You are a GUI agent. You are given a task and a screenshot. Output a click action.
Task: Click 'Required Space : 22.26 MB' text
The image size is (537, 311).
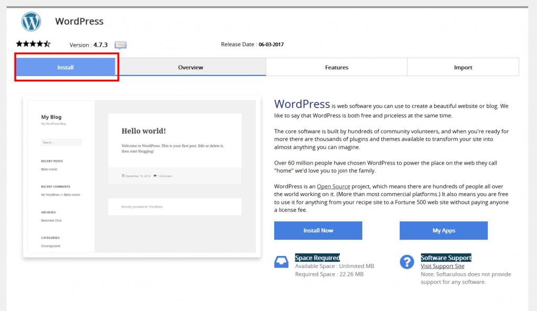[329, 274]
